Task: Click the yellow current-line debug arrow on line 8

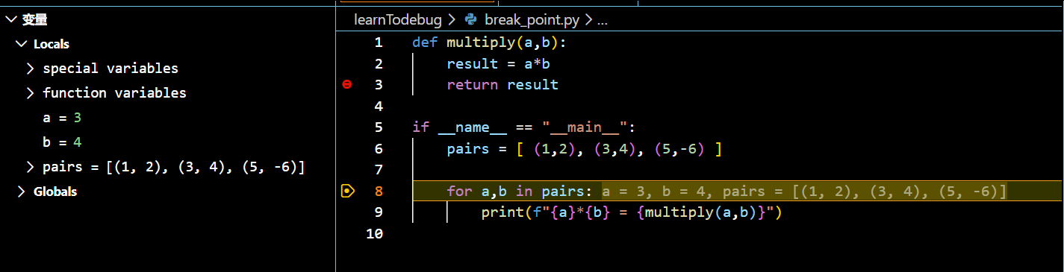Action: click(346, 192)
